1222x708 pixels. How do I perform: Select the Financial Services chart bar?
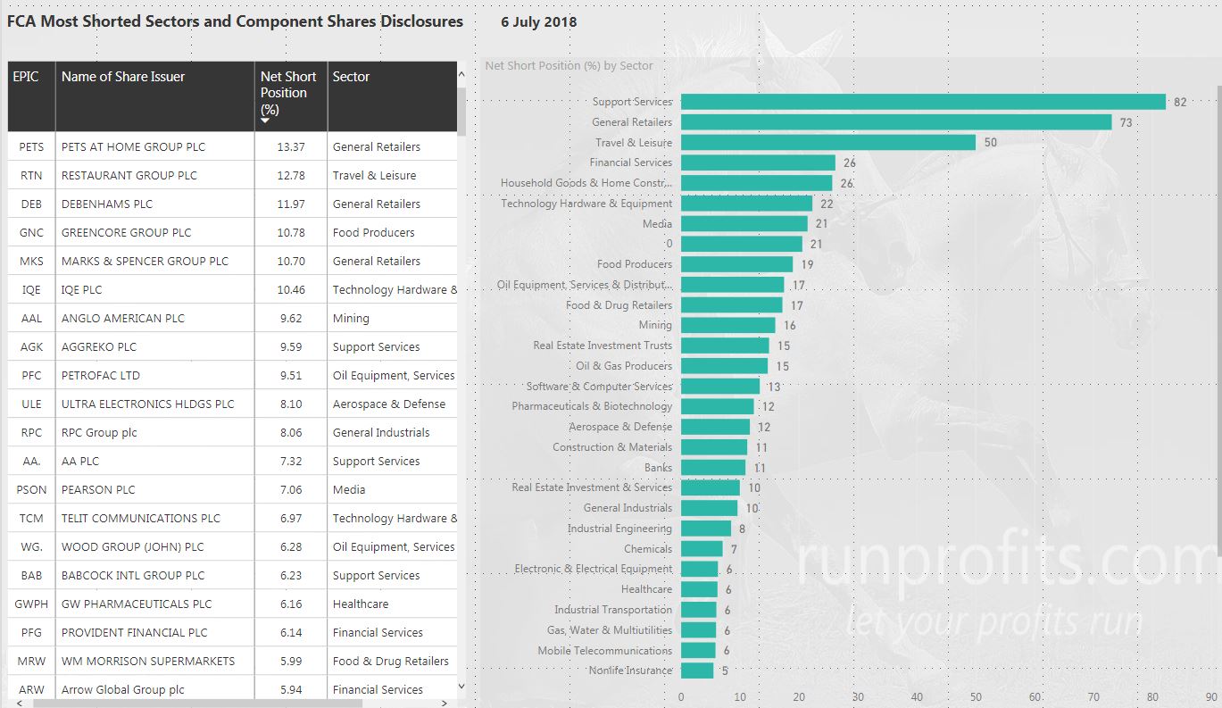click(758, 162)
